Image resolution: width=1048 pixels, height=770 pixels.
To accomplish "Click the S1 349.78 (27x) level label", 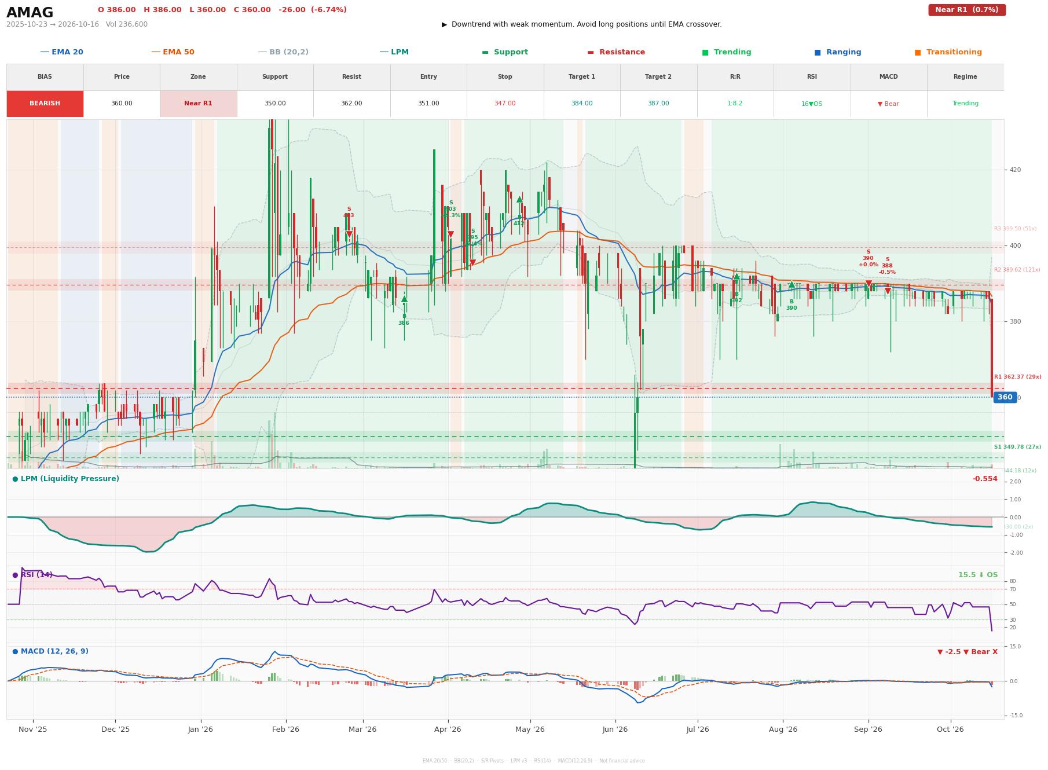I will click(1017, 447).
